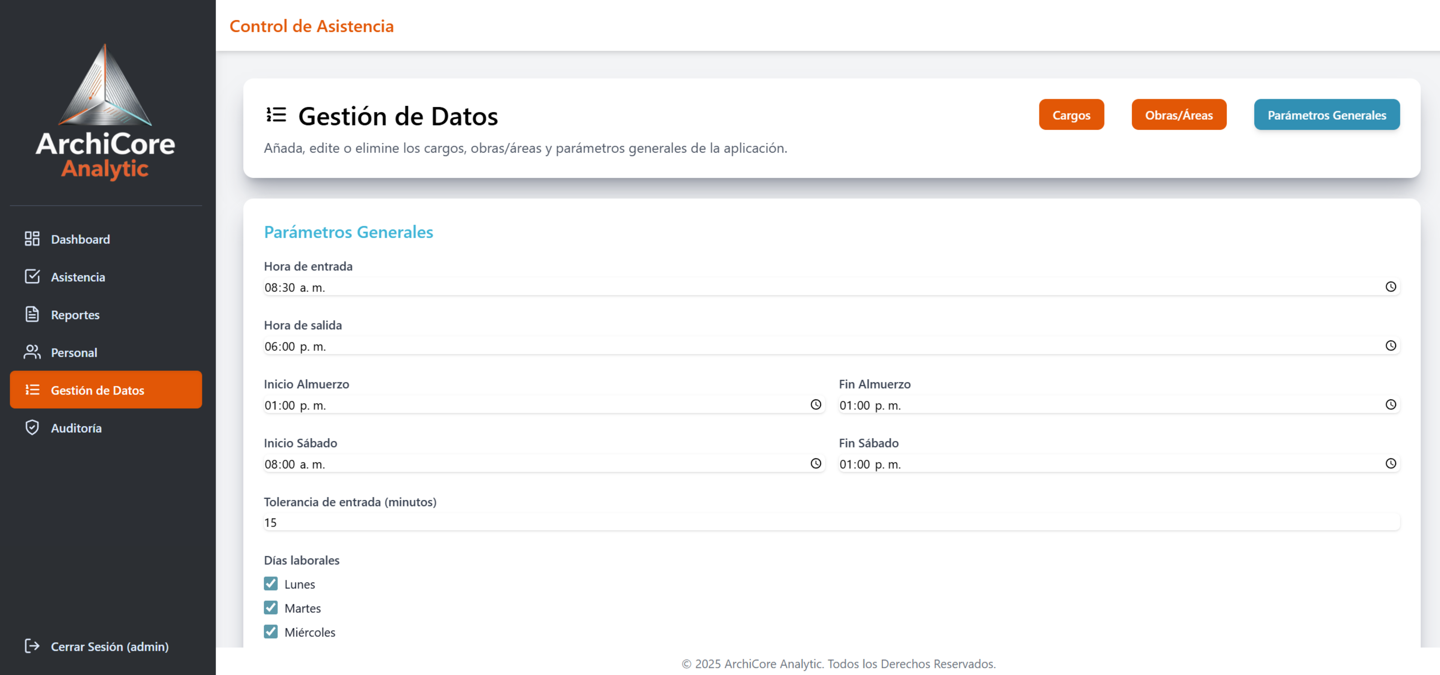Click the Hora de entrada time field
Screen dimensions: 1440x675
pos(832,287)
